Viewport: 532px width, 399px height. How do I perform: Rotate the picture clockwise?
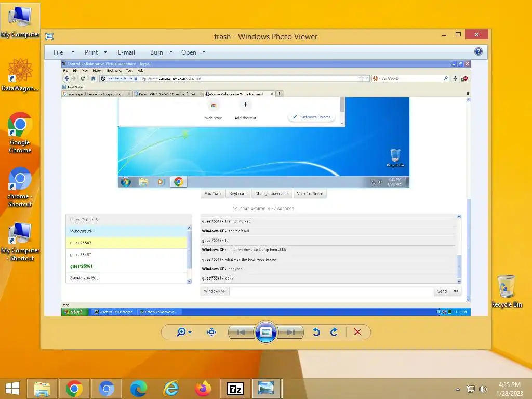(334, 332)
